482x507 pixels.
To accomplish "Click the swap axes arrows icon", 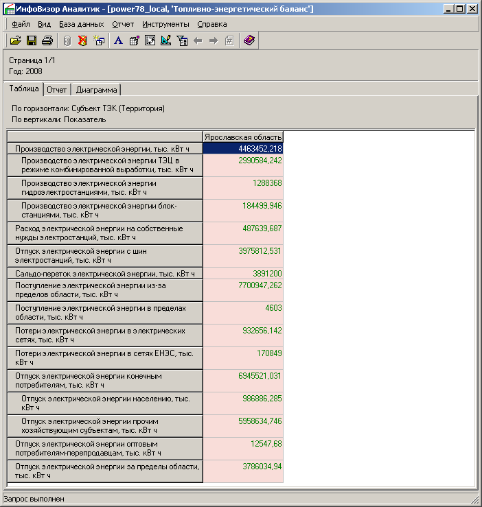I will [x=150, y=40].
